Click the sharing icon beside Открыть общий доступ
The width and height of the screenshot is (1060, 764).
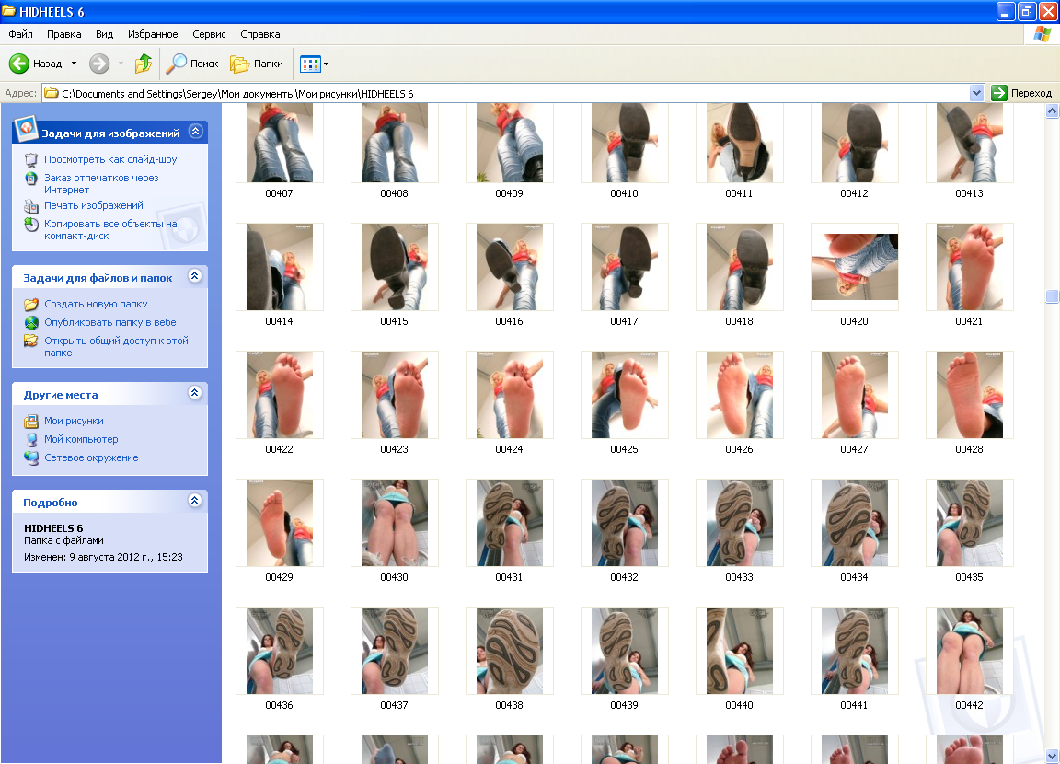pos(31,341)
